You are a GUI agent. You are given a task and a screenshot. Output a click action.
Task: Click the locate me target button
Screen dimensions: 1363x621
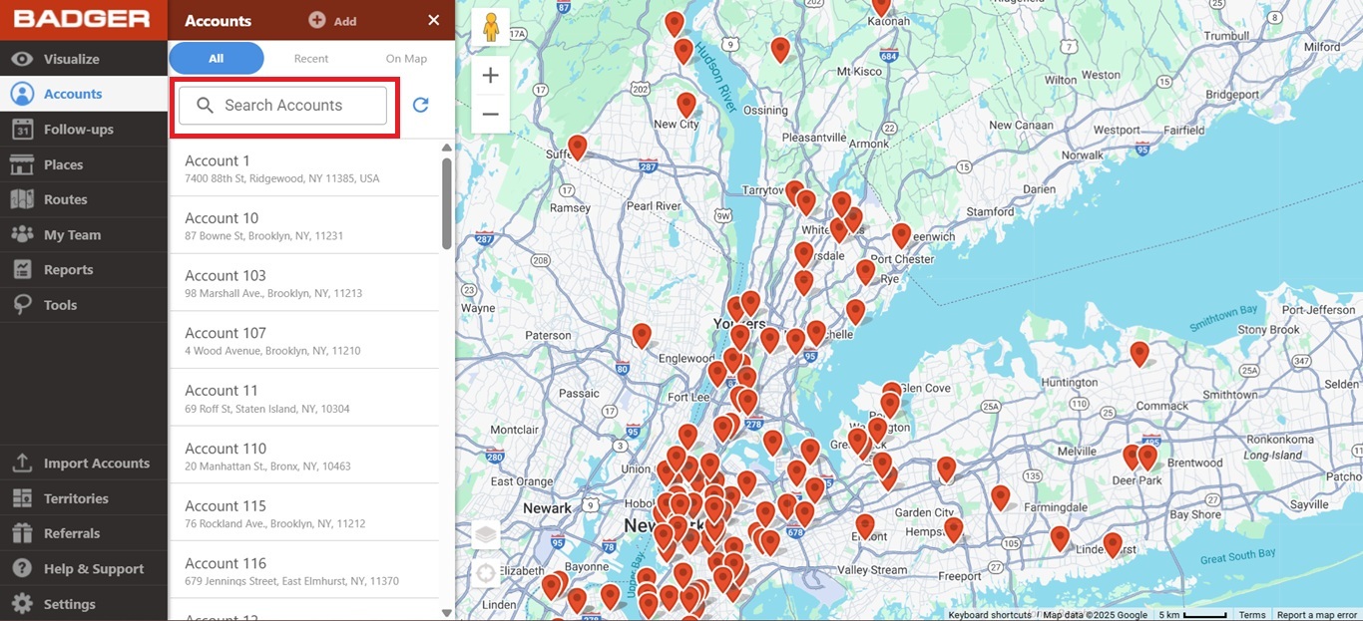pyautogui.click(x=486, y=572)
